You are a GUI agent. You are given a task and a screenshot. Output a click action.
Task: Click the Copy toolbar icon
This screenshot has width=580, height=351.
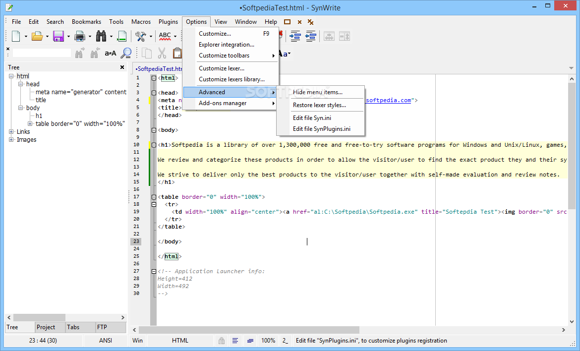coord(146,53)
